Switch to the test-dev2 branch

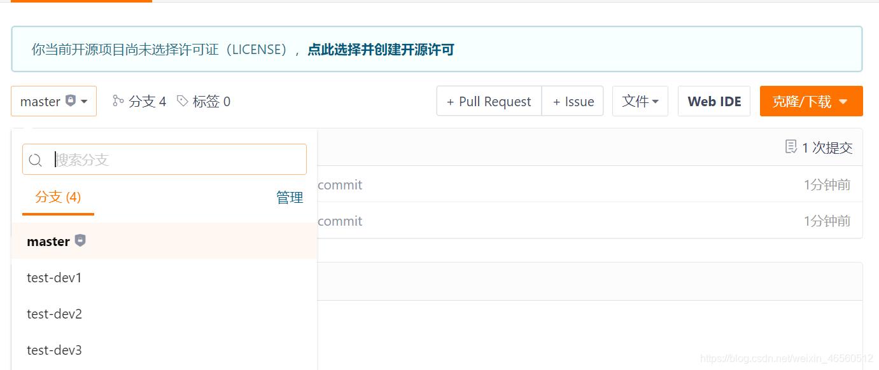[x=164, y=314]
